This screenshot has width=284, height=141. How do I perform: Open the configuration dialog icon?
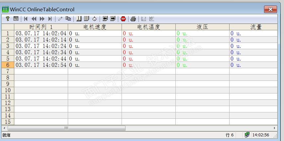click(16, 19)
